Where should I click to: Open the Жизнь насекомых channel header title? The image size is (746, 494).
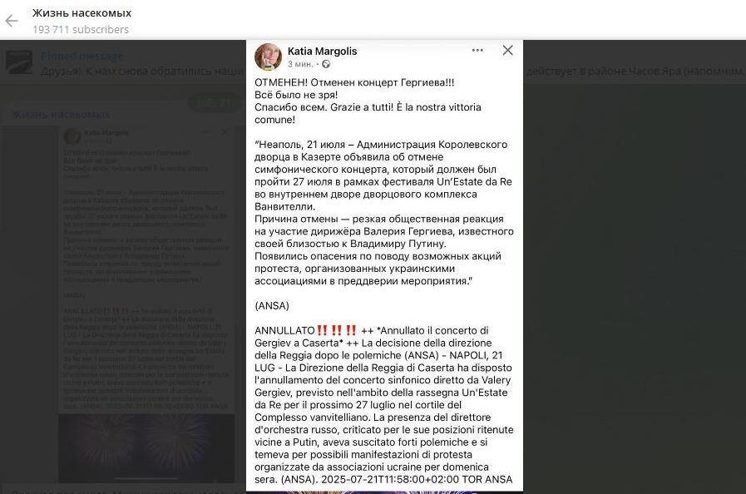pos(82,12)
